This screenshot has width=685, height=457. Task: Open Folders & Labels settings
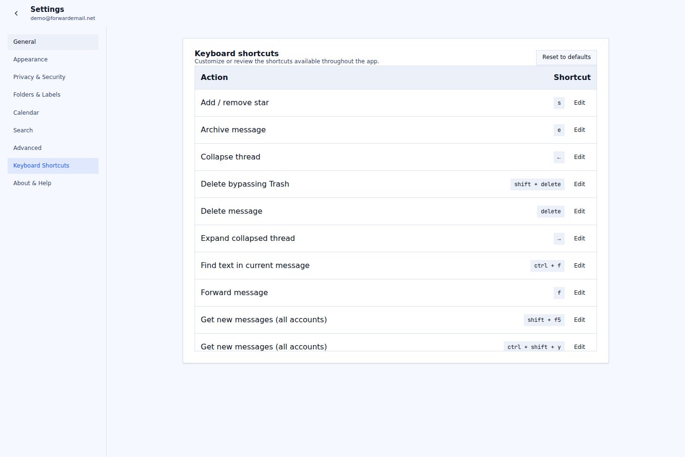click(53, 95)
